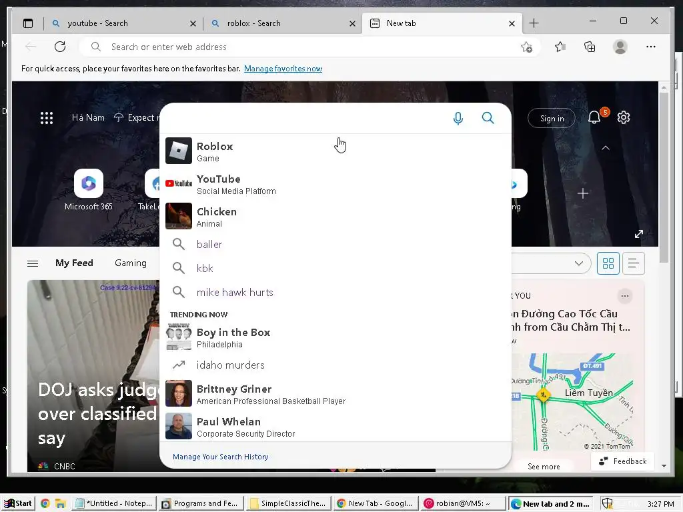Open the notifications bell icon

click(594, 117)
